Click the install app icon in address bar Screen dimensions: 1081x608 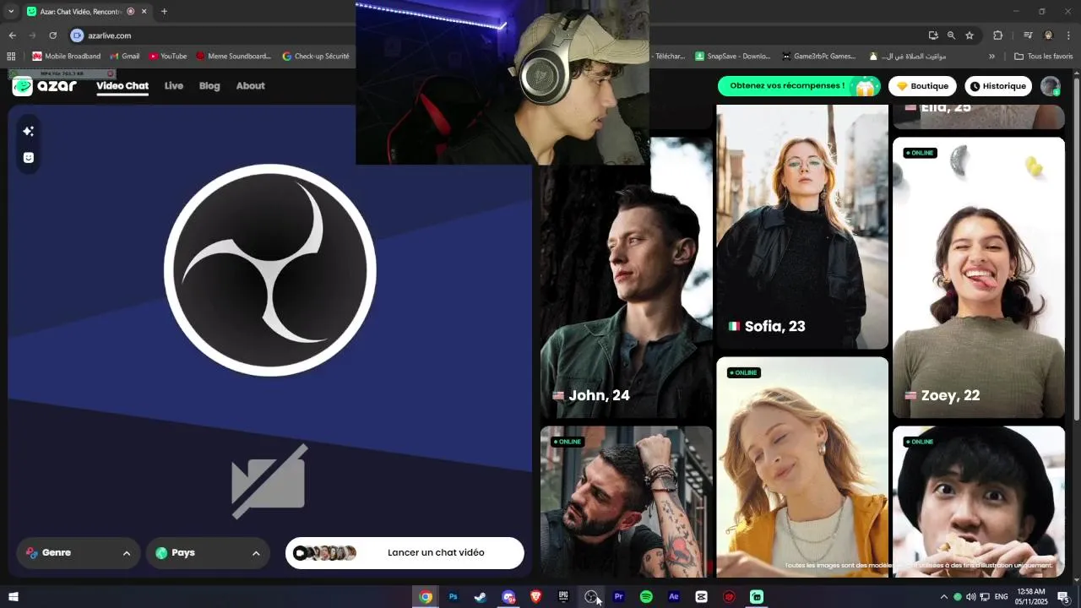933,35
